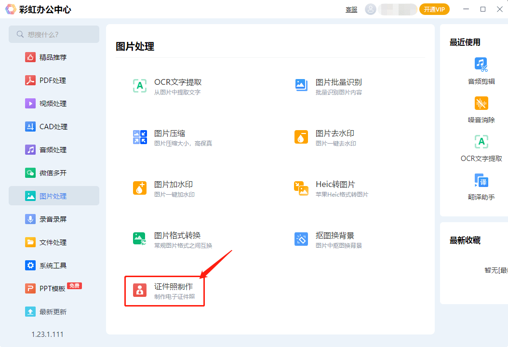The image size is (508, 347).
Task: Switch to 视频处理 category
Action: pyautogui.click(x=53, y=104)
